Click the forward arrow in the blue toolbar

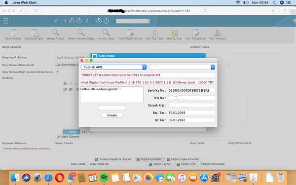[64, 21]
